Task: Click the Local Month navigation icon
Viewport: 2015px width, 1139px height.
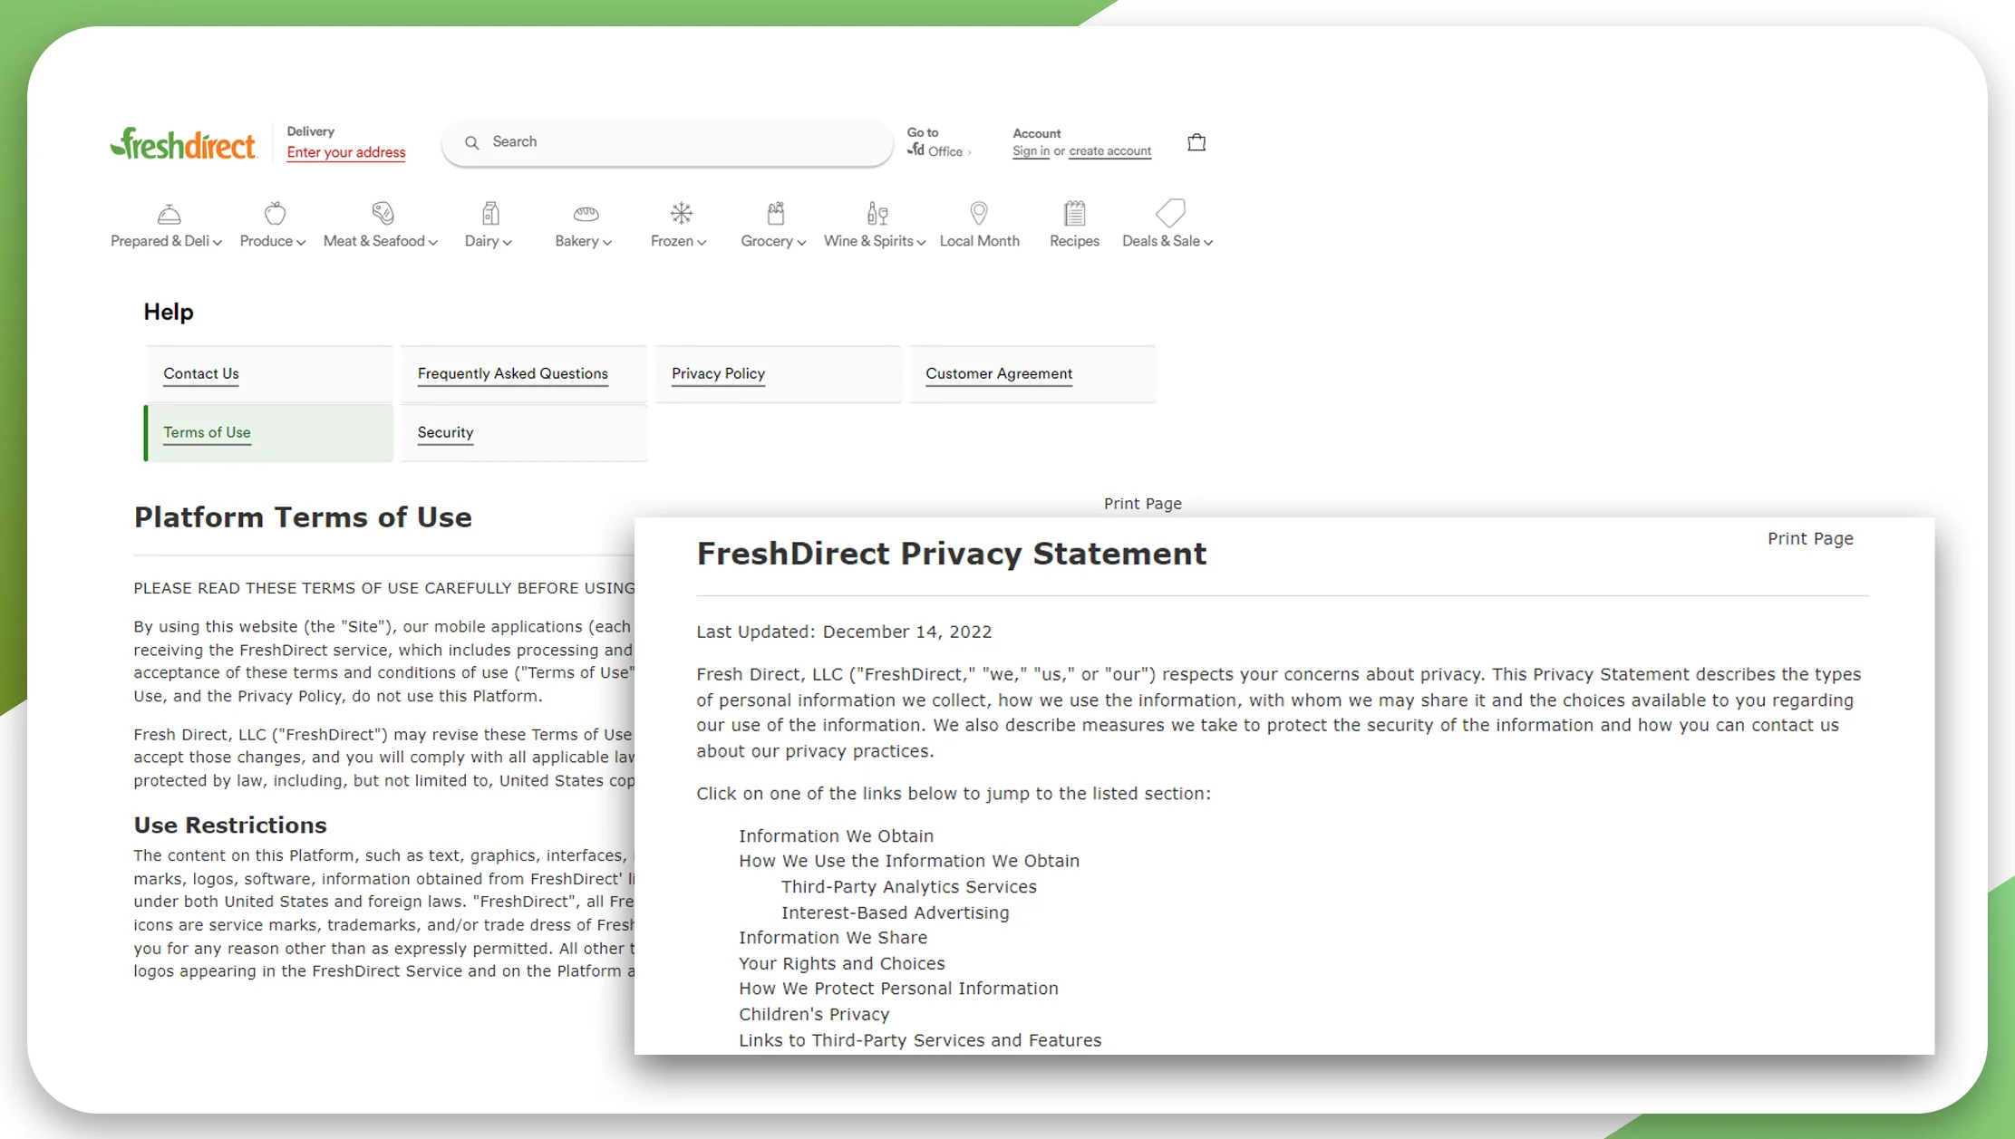Action: [x=978, y=213]
